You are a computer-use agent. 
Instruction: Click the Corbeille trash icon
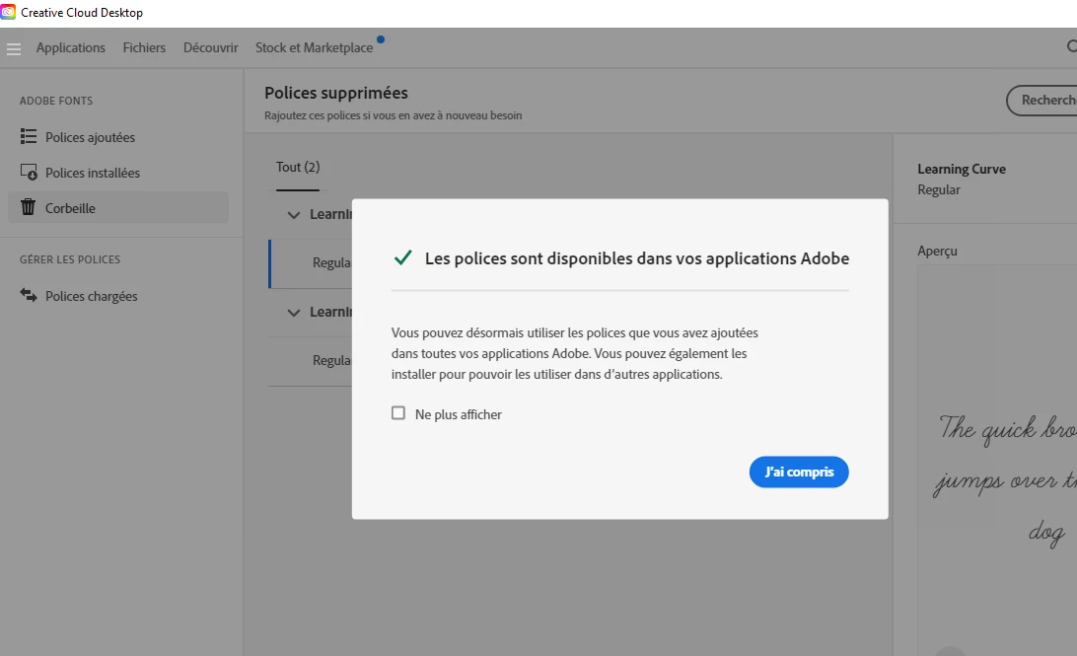(29, 207)
